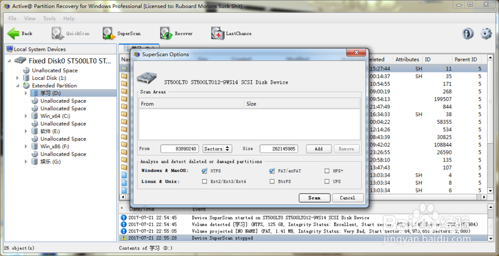Select the 娱乐 (G:) volume
This screenshot has width=499, height=256.
click(50, 162)
